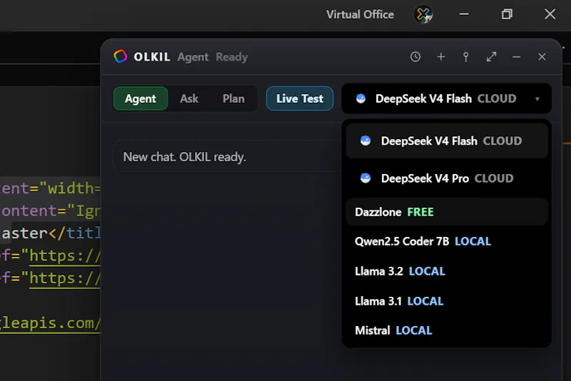
Task: Pin the OLKIL panel
Action: [466, 57]
